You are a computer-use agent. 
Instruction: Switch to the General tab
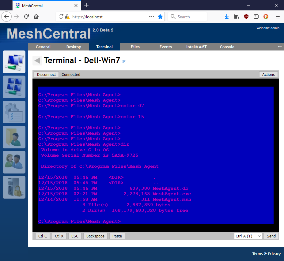click(43, 47)
